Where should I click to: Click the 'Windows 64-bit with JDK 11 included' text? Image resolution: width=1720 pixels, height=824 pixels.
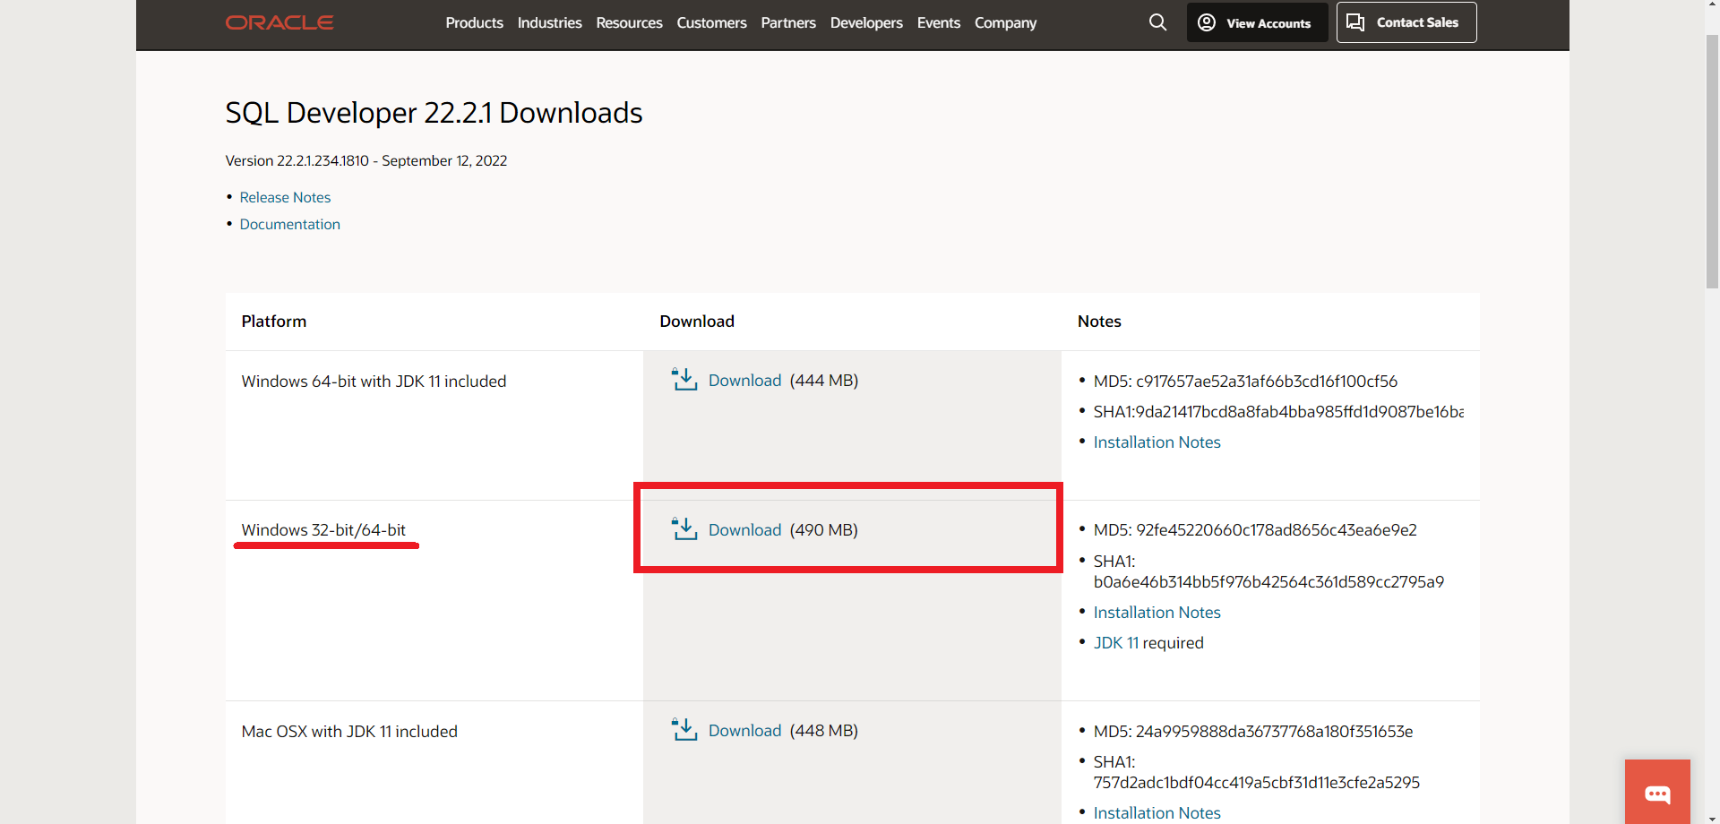[x=374, y=382]
